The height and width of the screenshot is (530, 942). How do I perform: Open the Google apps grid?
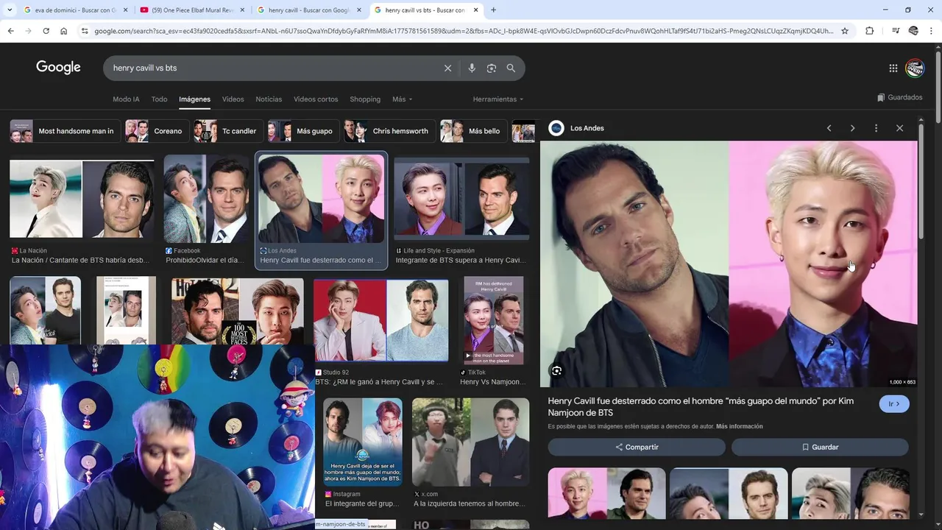pos(893,68)
